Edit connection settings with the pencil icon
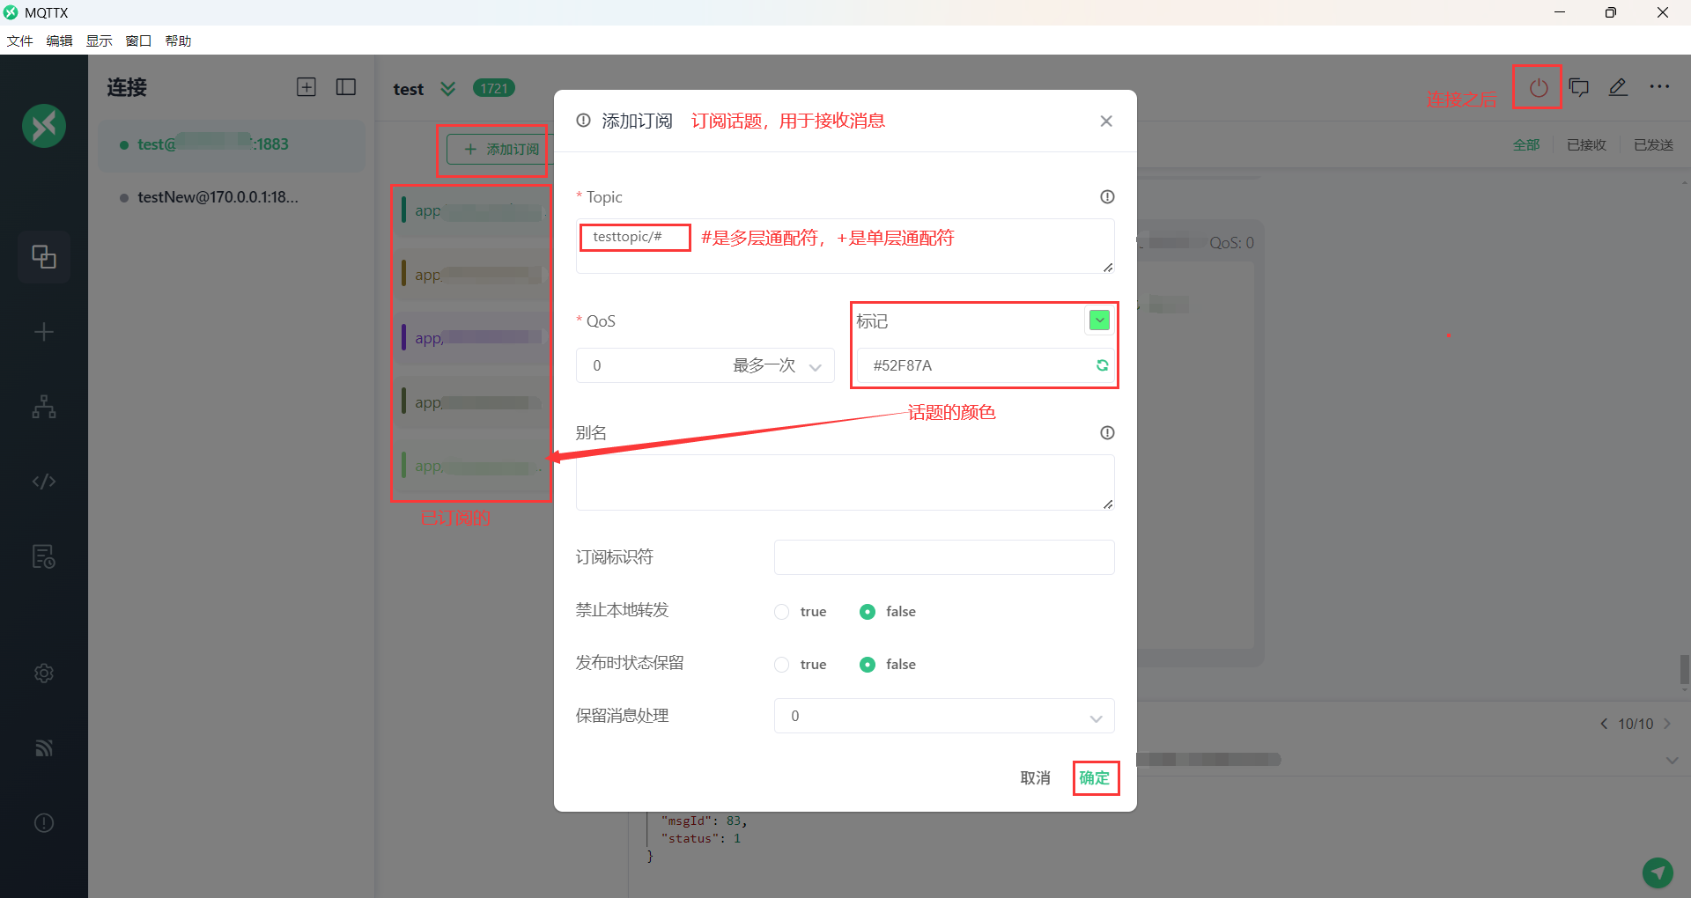 (1619, 87)
